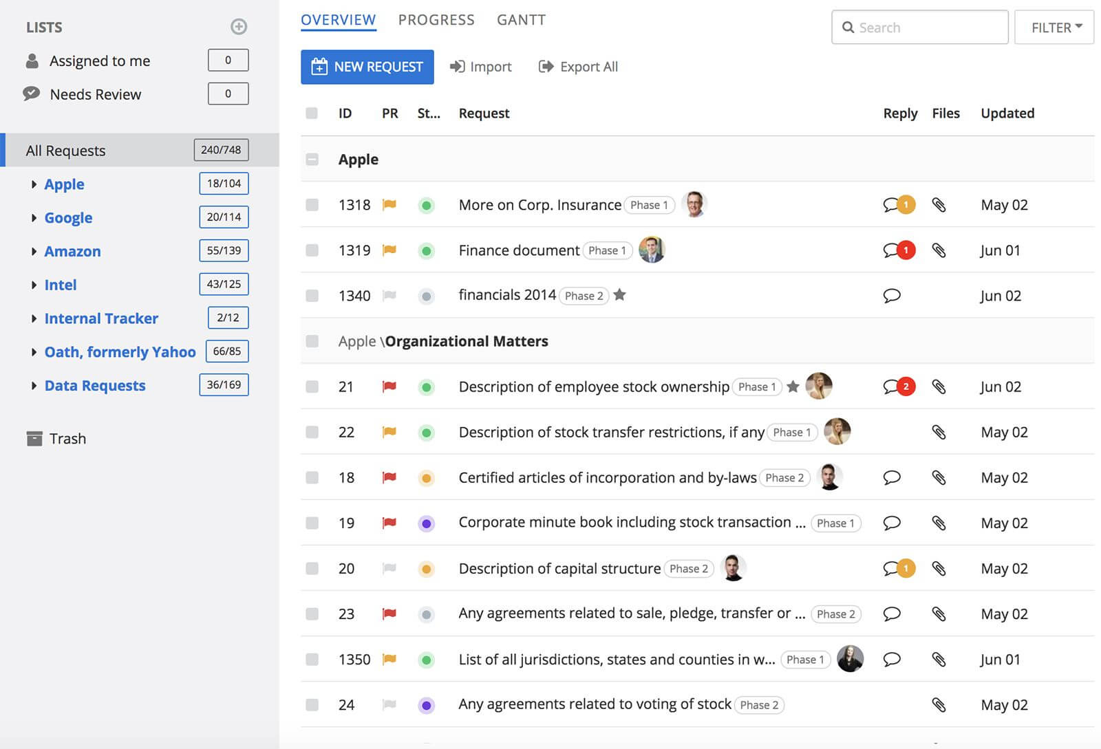Image resolution: width=1101 pixels, height=749 pixels.
Task: Open the attachment paperclip for request 1318
Action: click(939, 205)
